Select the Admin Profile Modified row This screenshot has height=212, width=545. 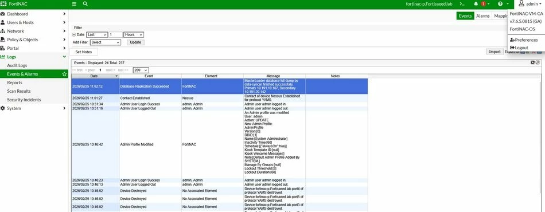click(220, 144)
